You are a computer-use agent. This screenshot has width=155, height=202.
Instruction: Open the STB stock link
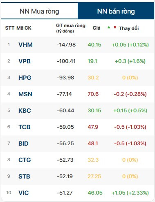24,176
